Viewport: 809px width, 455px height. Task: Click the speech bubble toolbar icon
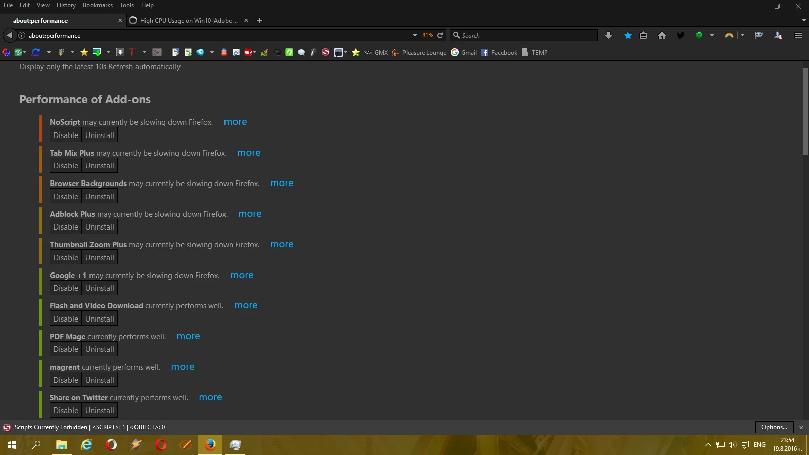coord(301,52)
